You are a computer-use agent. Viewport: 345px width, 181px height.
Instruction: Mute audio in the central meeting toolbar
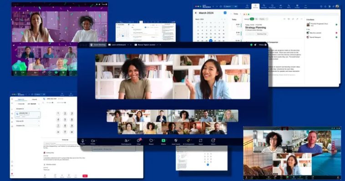tap(83, 141)
